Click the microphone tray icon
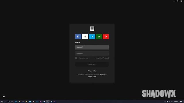Image resolution: width=184 pixels, height=103 pixels. point(167,102)
